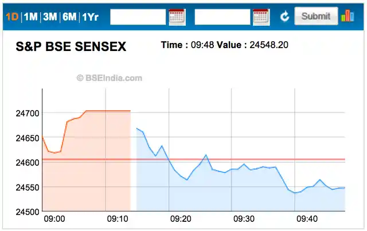Viewport: 367px width, 231px height.
Task: Show the 1Yr chart range
Action: [x=91, y=17]
